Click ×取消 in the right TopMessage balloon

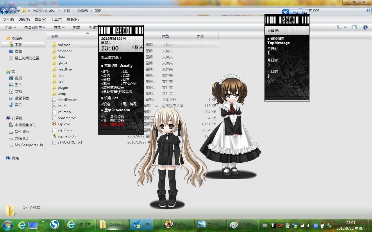pos(273,30)
